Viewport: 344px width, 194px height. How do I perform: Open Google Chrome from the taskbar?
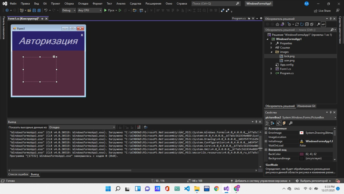point(216,188)
